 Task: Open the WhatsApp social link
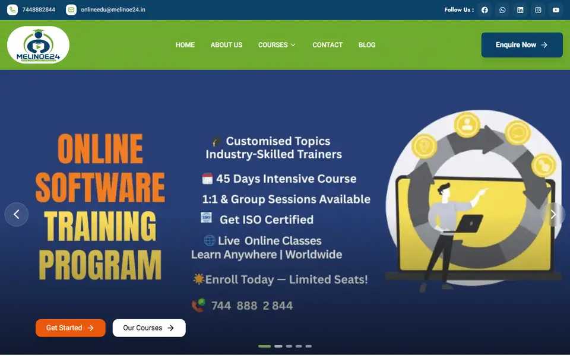(502, 10)
